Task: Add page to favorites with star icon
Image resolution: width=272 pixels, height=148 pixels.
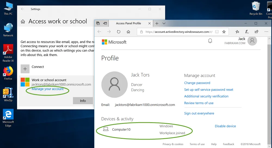Action: coord(224,32)
